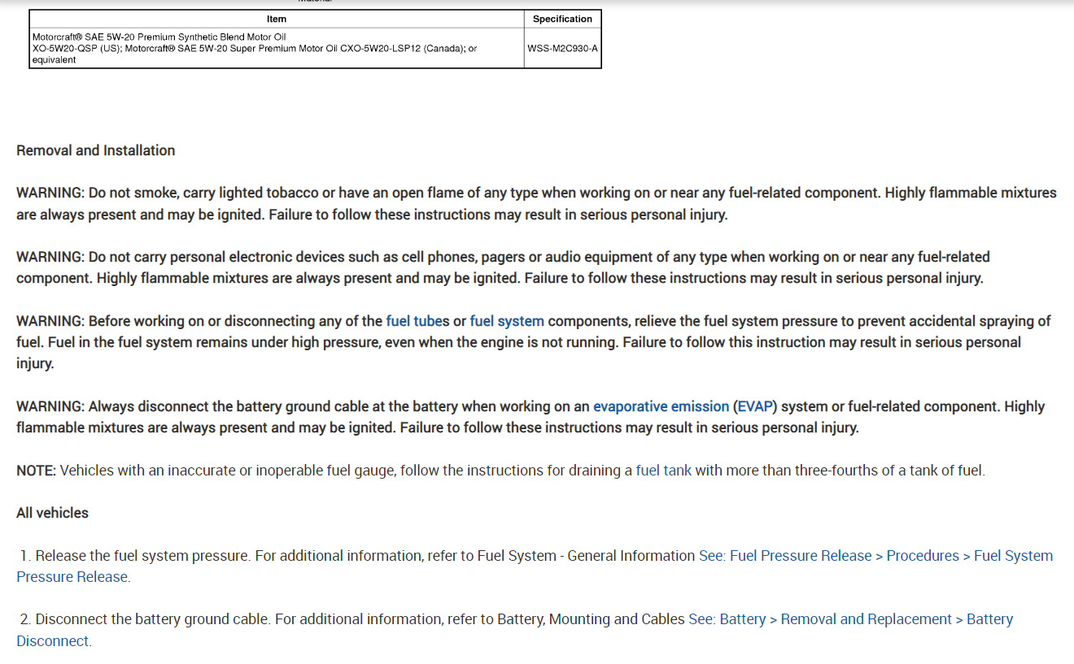Screen dimensions: 1074x664
Task: Follow the "See: Battery" link in step 2
Action: pyautogui.click(x=727, y=619)
